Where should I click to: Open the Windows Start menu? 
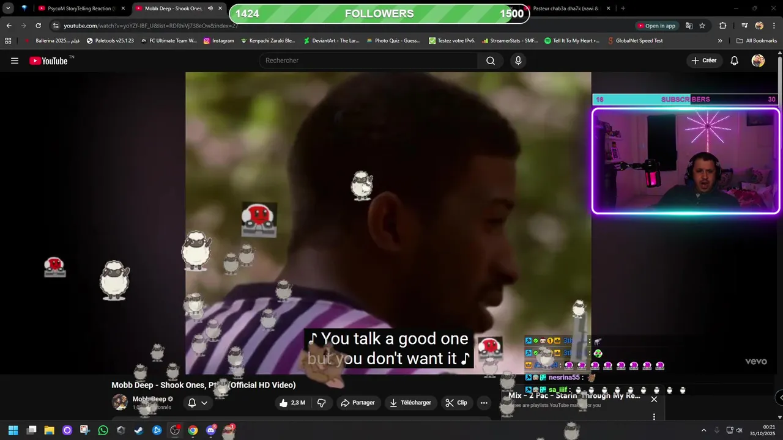pyautogui.click(x=13, y=430)
